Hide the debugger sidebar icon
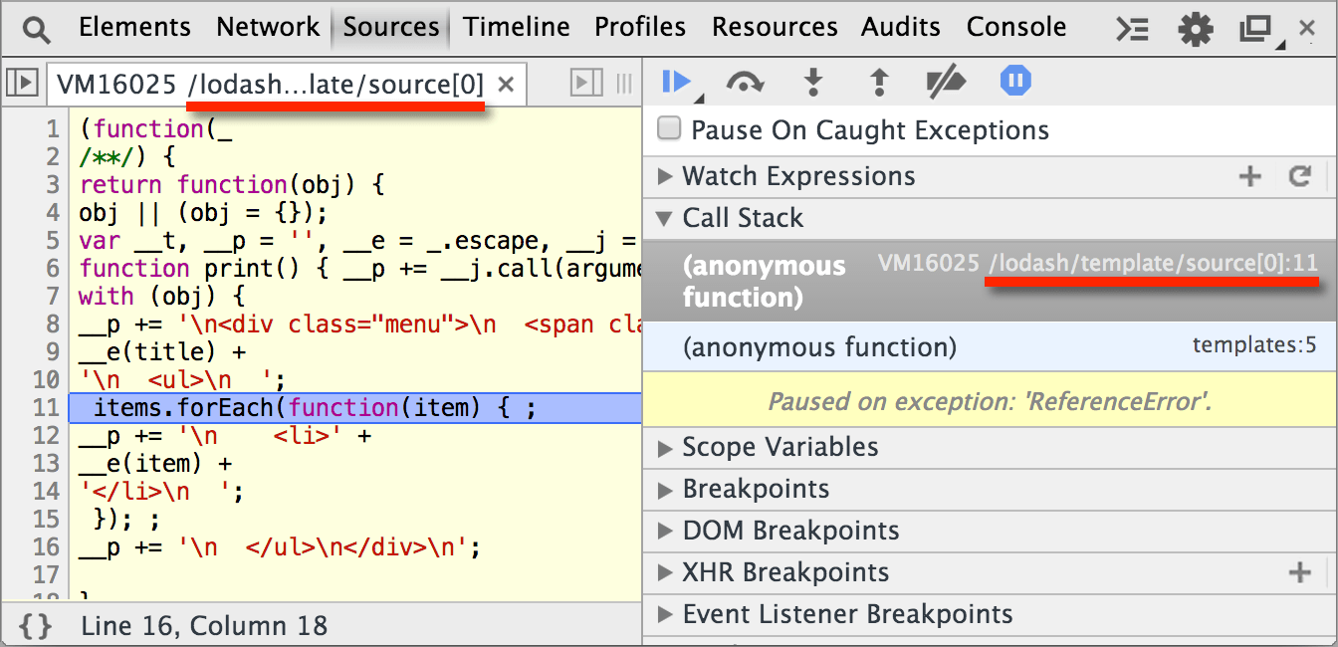Screen dimensions: 1338x647 586,84
